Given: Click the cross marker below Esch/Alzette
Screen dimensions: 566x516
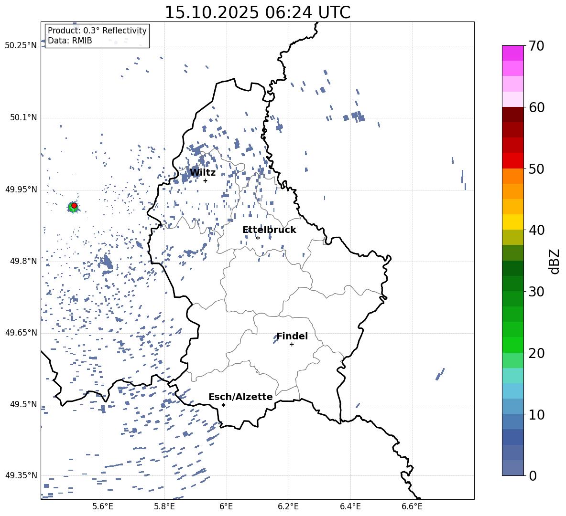Looking at the screenshot, I should tap(223, 405).
